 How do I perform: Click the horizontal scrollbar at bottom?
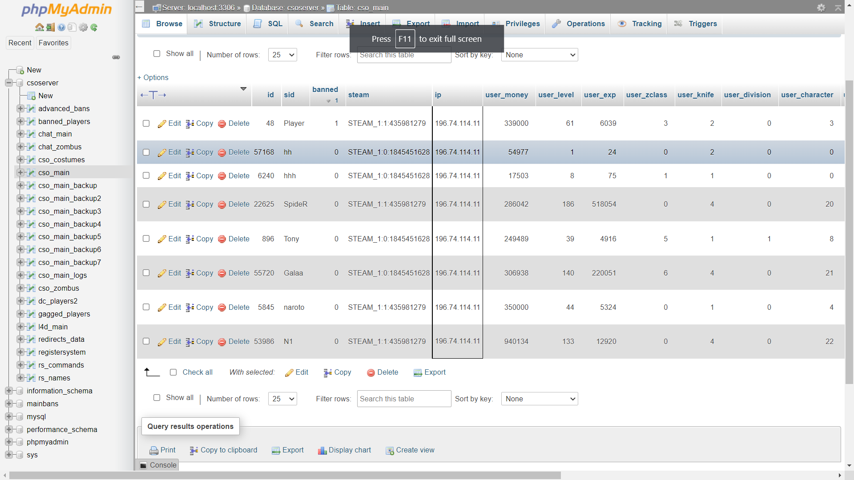[285, 475]
